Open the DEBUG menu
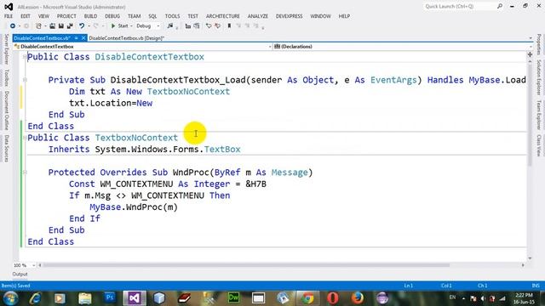This screenshot has width=545, height=306. click(112, 16)
